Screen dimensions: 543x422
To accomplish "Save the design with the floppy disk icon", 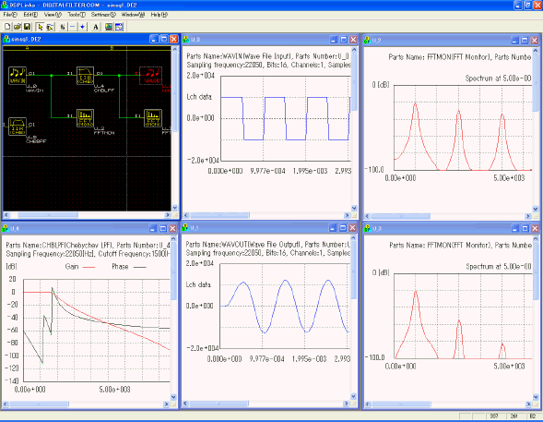I will [x=27, y=27].
